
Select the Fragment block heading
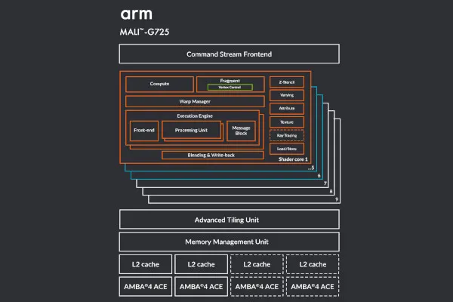click(229, 80)
